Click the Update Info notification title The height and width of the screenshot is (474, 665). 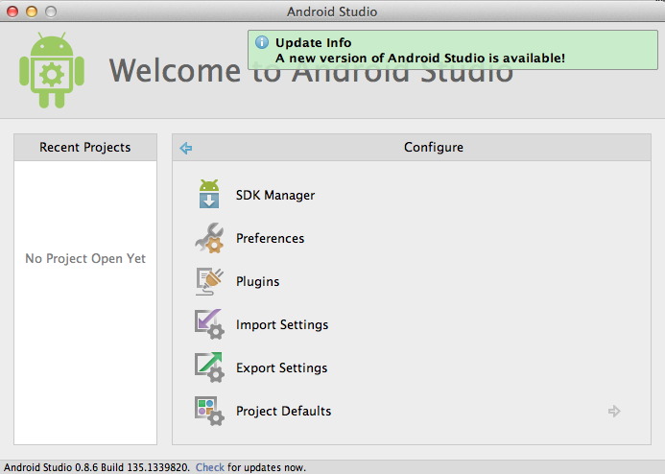coord(314,43)
